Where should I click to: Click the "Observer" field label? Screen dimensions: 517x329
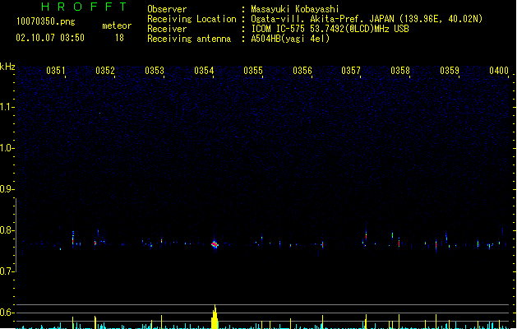pos(167,9)
